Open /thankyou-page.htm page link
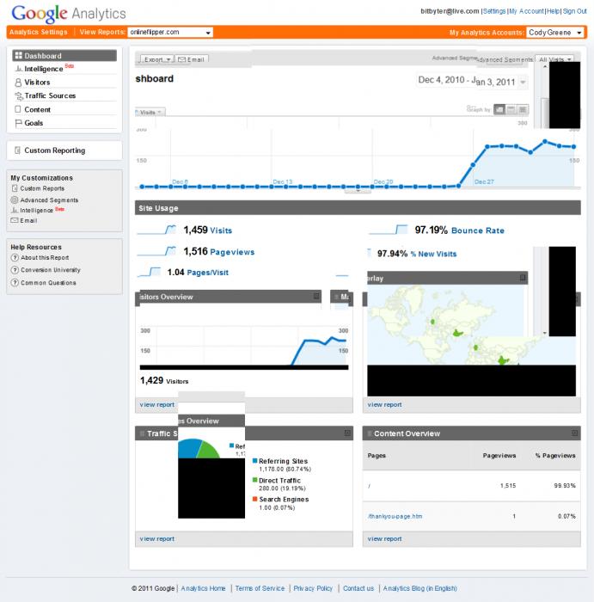This screenshot has width=594, height=602. tap(395, 516)
